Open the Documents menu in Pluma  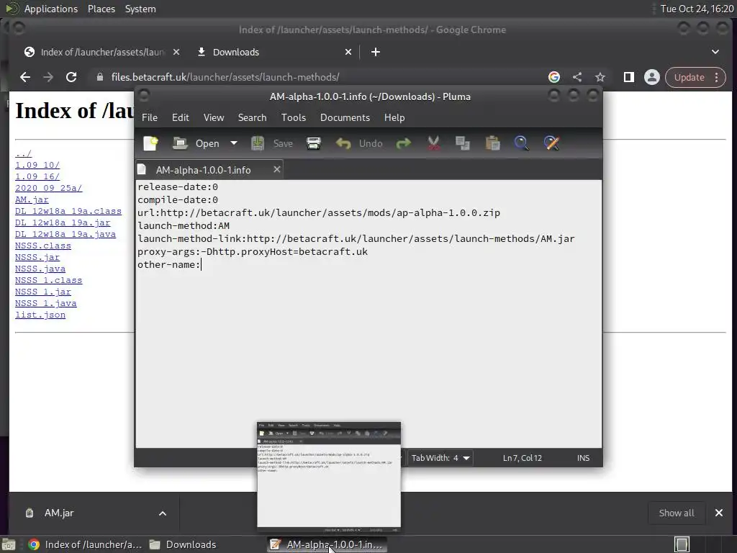point(345,117)
